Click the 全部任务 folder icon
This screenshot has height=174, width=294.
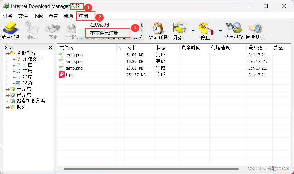[x=13, y=53]
